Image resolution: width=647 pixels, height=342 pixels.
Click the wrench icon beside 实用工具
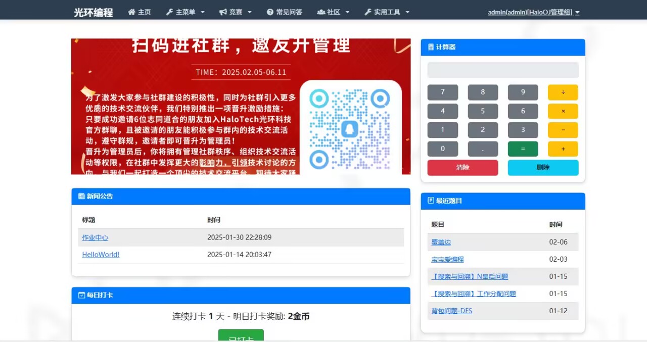pyautogui.click(x=367, y=12)
